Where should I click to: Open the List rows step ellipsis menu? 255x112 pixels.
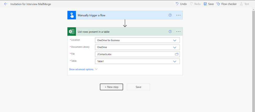point(178,32)
